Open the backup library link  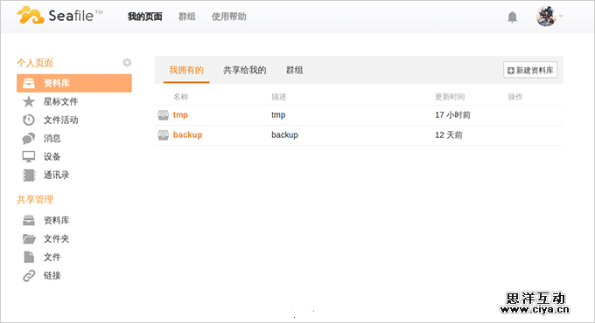pyautogui.click(x=187, y=134)
